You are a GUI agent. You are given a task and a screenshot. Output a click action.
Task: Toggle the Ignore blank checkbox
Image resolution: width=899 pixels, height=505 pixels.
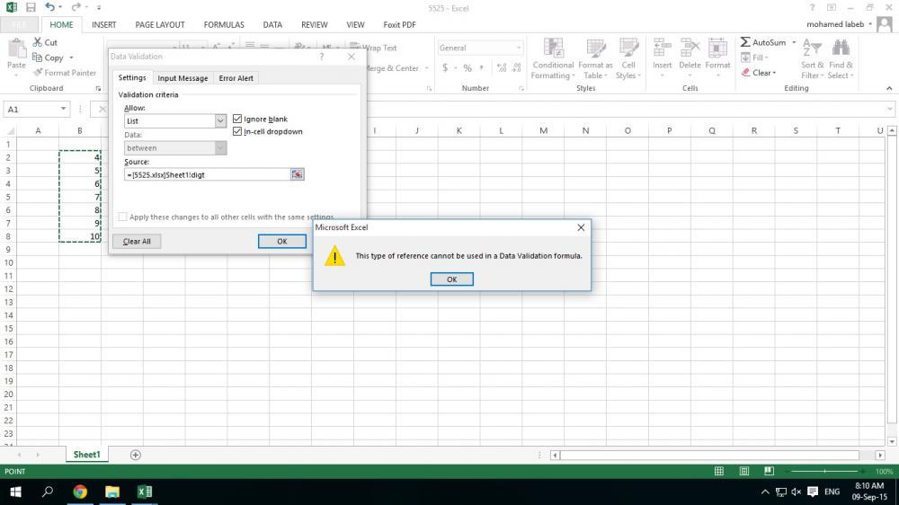(x=237, y=119)
